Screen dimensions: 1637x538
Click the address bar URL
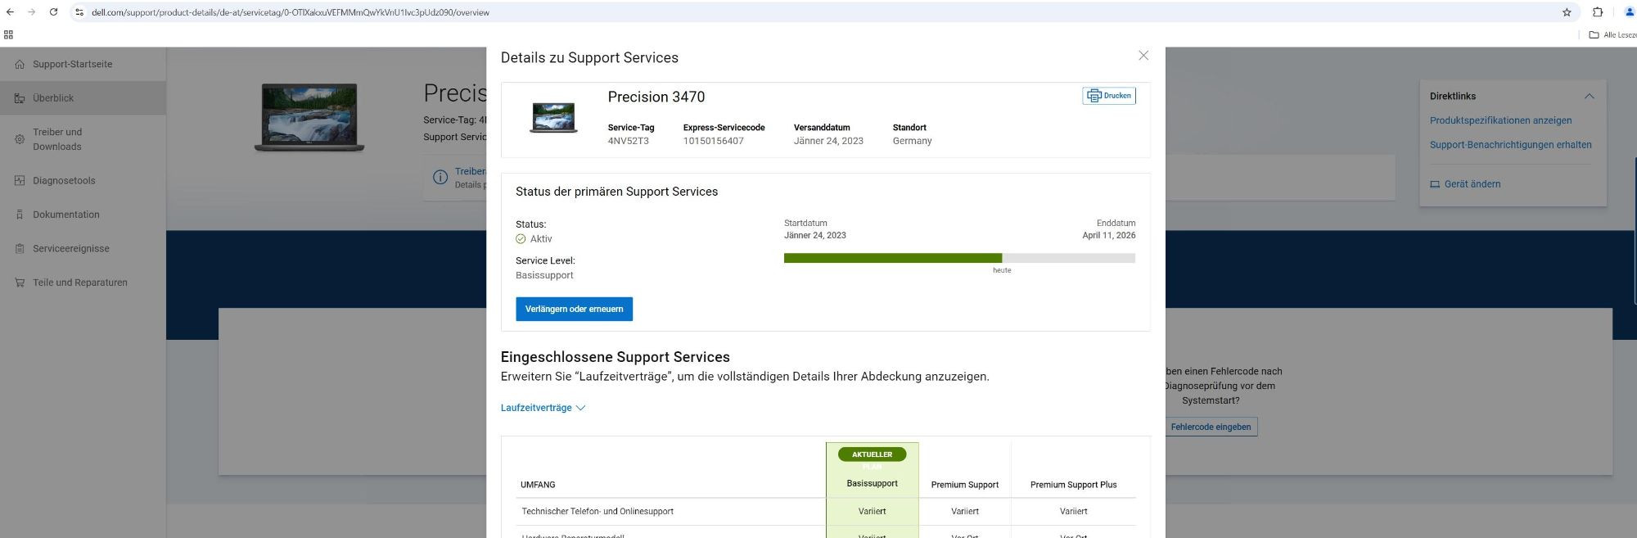pyautogui.click(x=291, y=12)
